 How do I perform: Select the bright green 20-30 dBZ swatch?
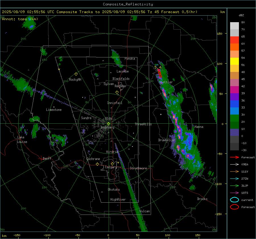point(234,118)
